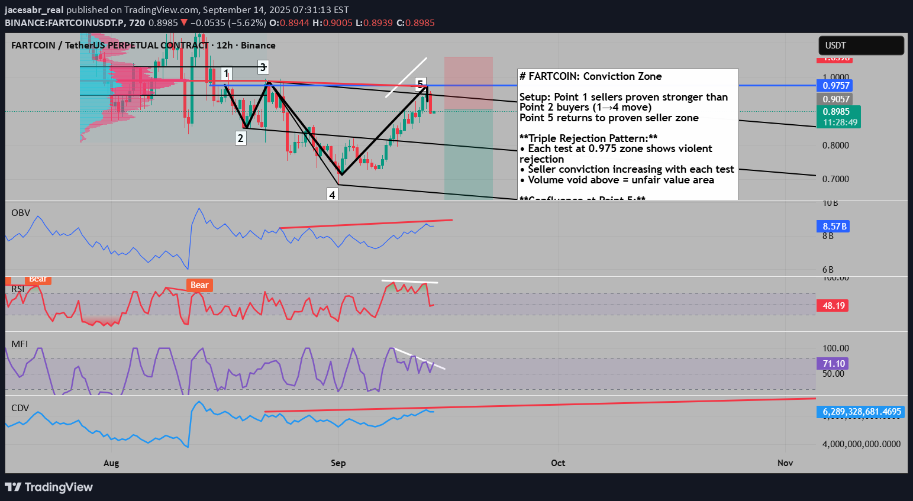Click the '**Triple Rejection Pattern:**' line in the note
Image resolution: width=913 pixels, height=501 pixels.
pos(588,138)
